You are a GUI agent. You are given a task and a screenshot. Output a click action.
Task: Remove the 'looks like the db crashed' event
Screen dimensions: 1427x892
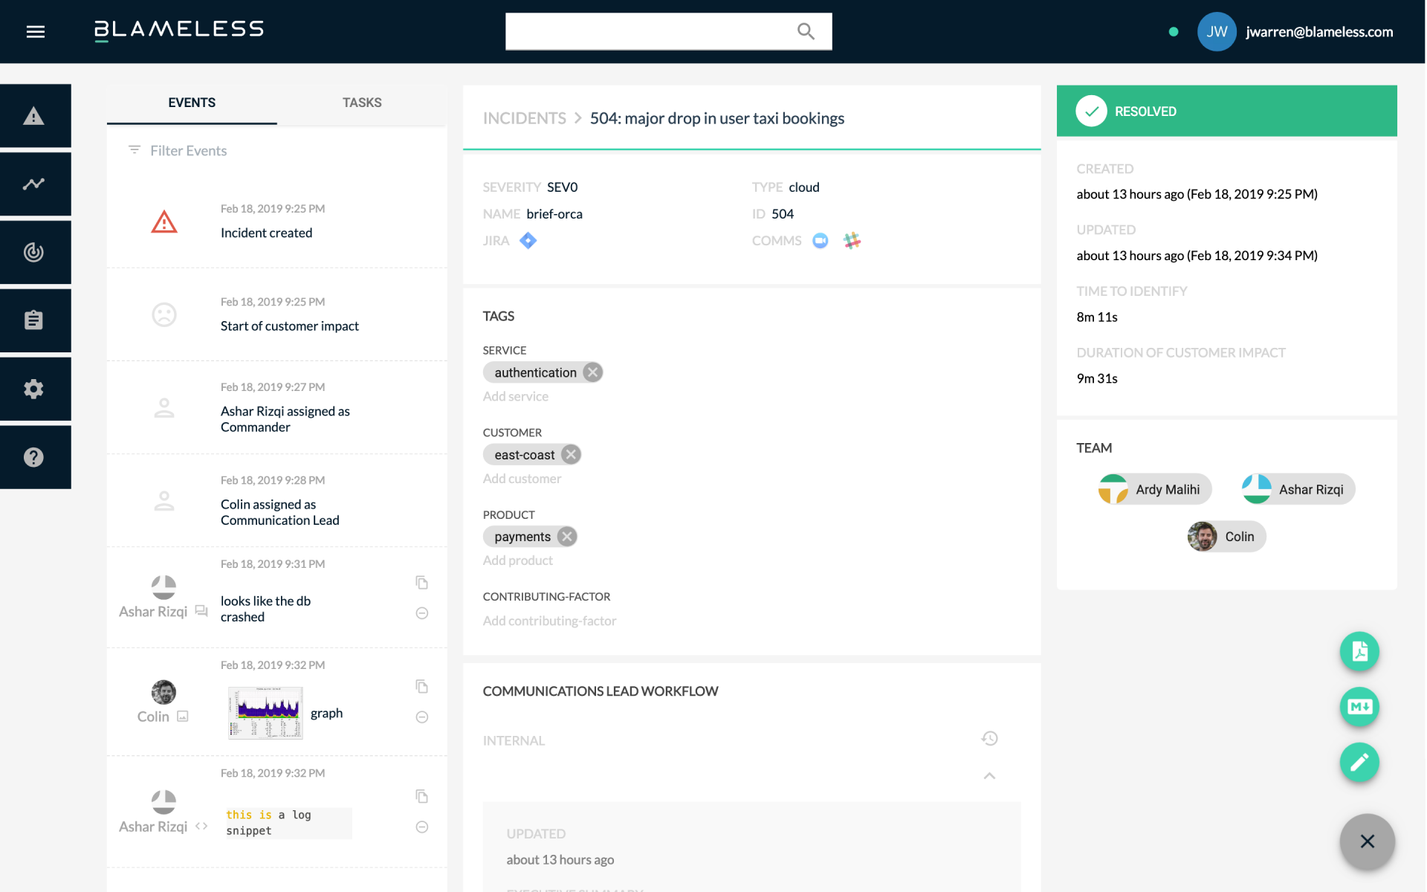tap(421, 613)
